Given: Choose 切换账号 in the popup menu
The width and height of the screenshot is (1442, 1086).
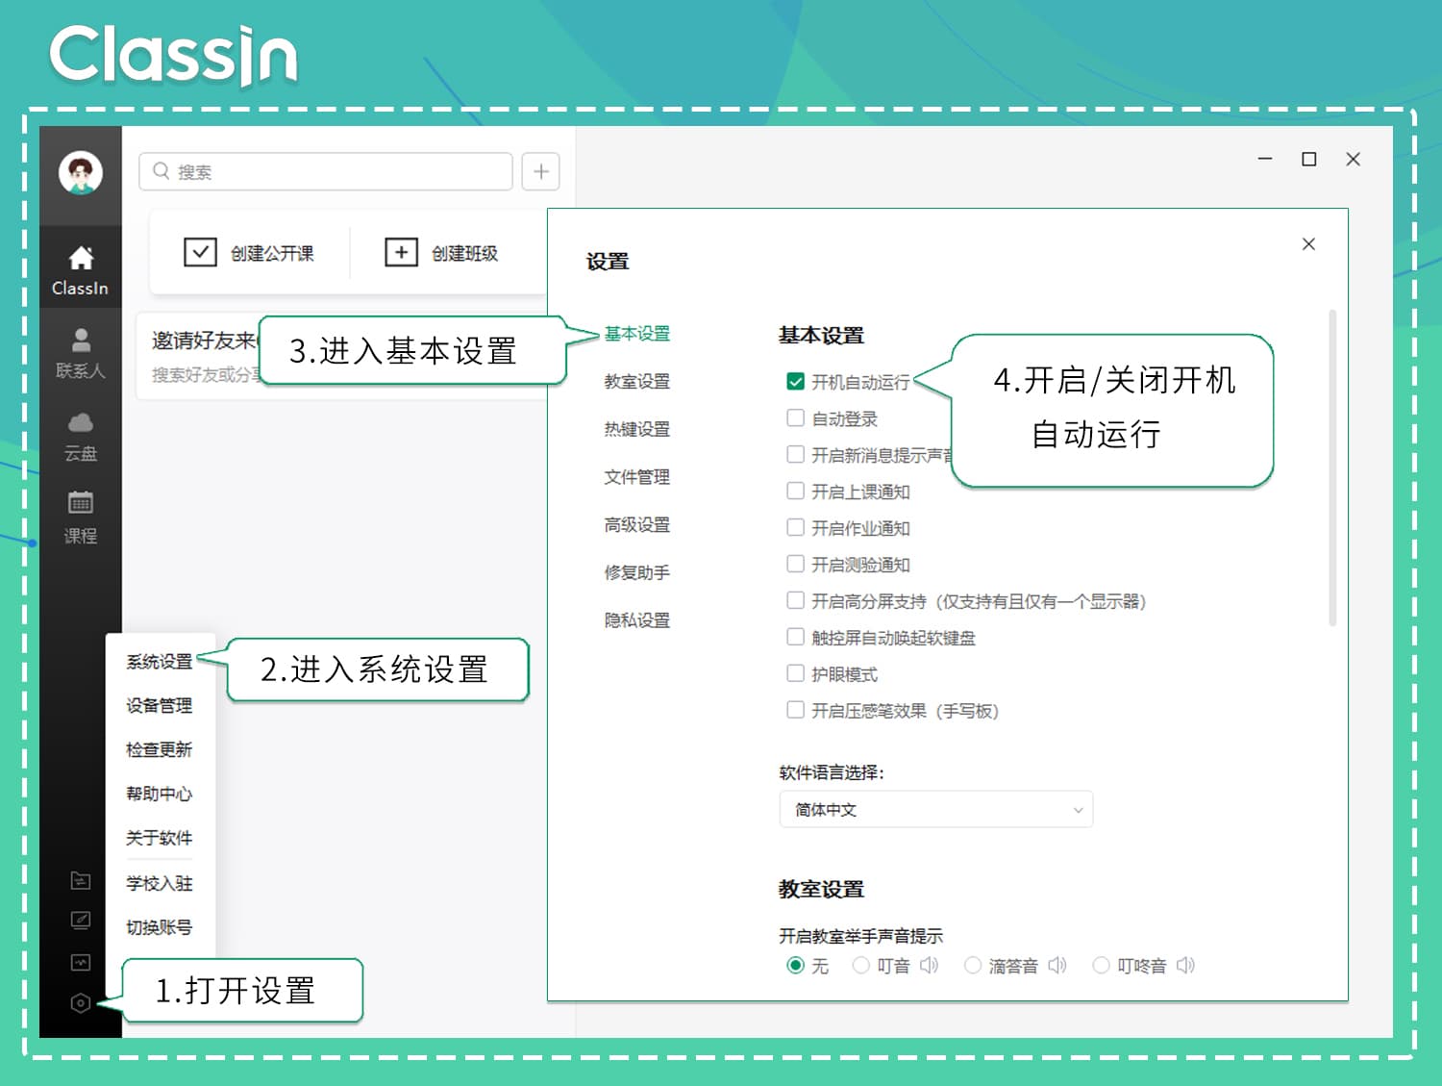Looking at the screenshot, I should pos(160,928).
